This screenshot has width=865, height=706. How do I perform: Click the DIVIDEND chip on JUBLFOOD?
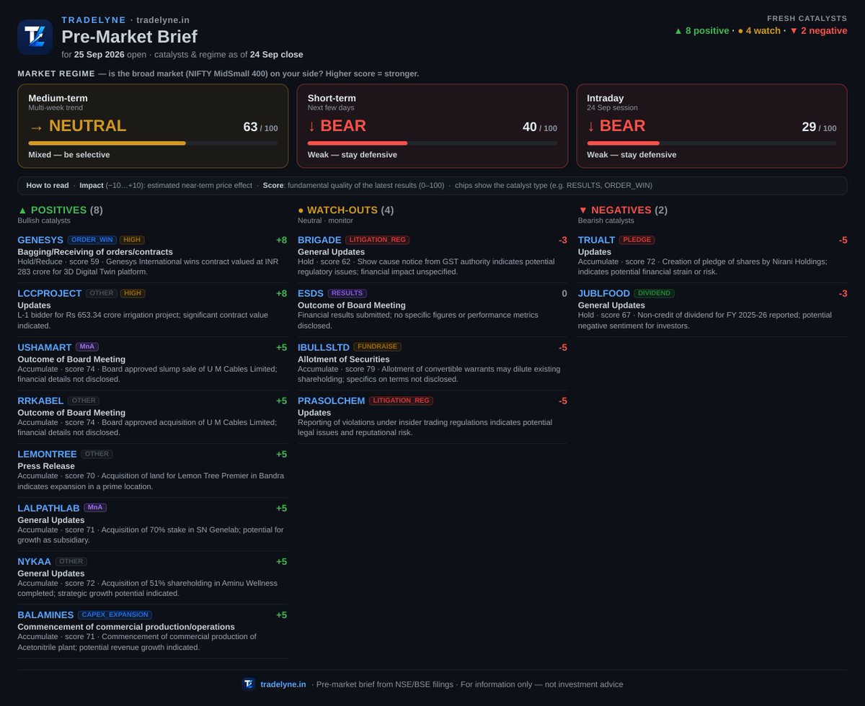(654, 293)
